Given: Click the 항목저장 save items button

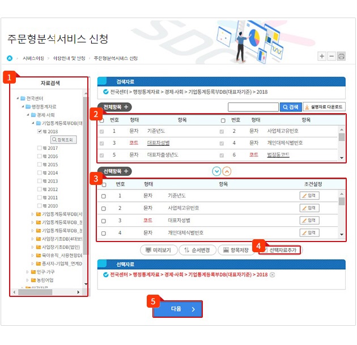Looking at the screenshot, I should coord(236,250).
